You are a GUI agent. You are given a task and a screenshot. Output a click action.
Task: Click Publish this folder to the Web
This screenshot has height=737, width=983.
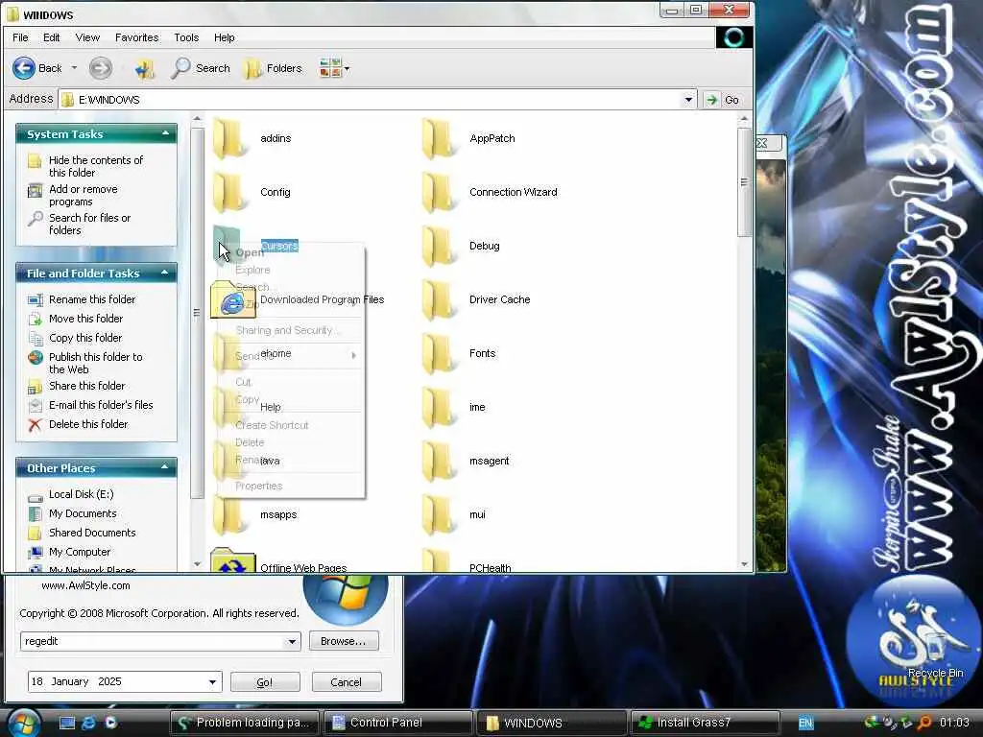[96, 363]
